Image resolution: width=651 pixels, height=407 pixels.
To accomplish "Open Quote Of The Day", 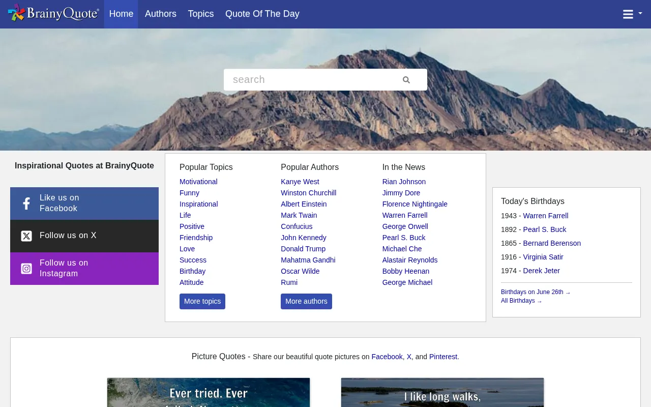I will coord(262,14).
